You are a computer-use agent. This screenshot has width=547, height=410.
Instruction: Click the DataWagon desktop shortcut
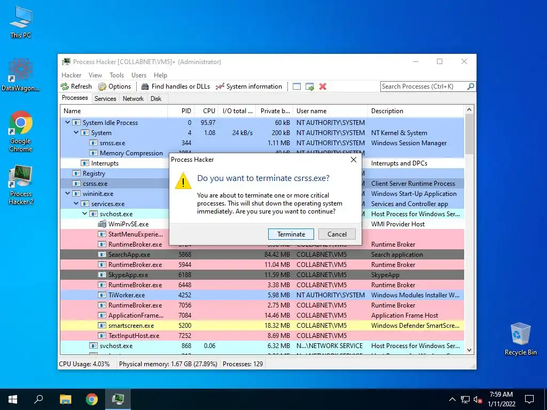tap(21, 75)
